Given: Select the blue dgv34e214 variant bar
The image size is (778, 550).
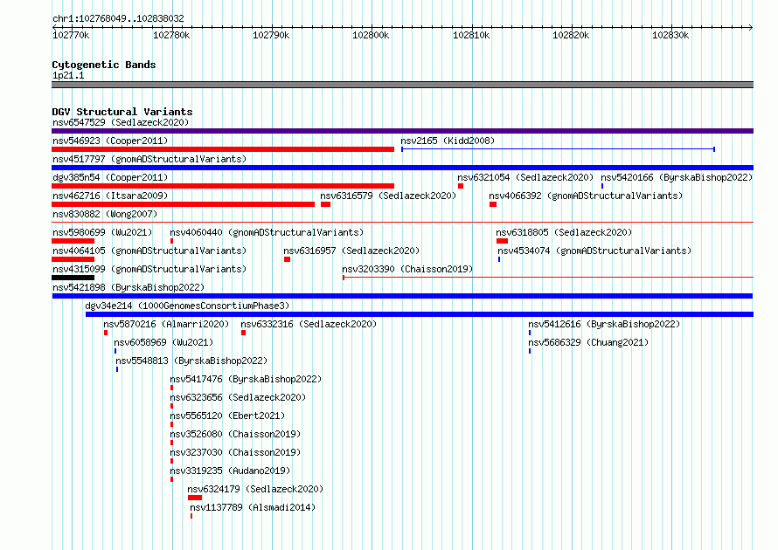Looking at the screenshot, I should pos(420,314).
